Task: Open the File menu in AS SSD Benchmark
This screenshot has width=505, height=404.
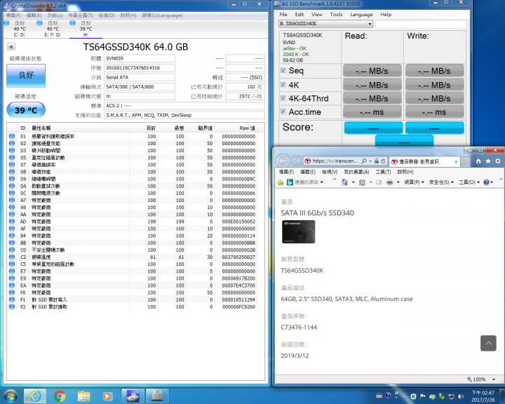Action: point(283,15)
